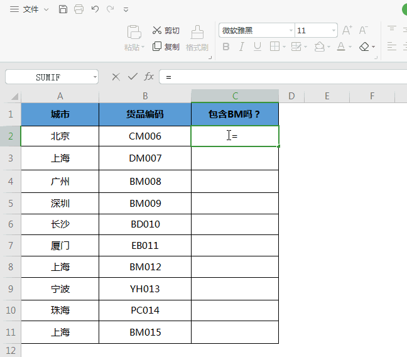Click the select-all corner triangle

click(x=15, y=96)
